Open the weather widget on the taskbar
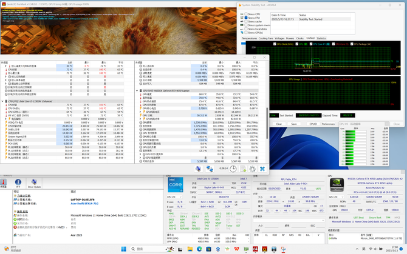Viewport: 407px width, 254px height. [x=13, y=249]
